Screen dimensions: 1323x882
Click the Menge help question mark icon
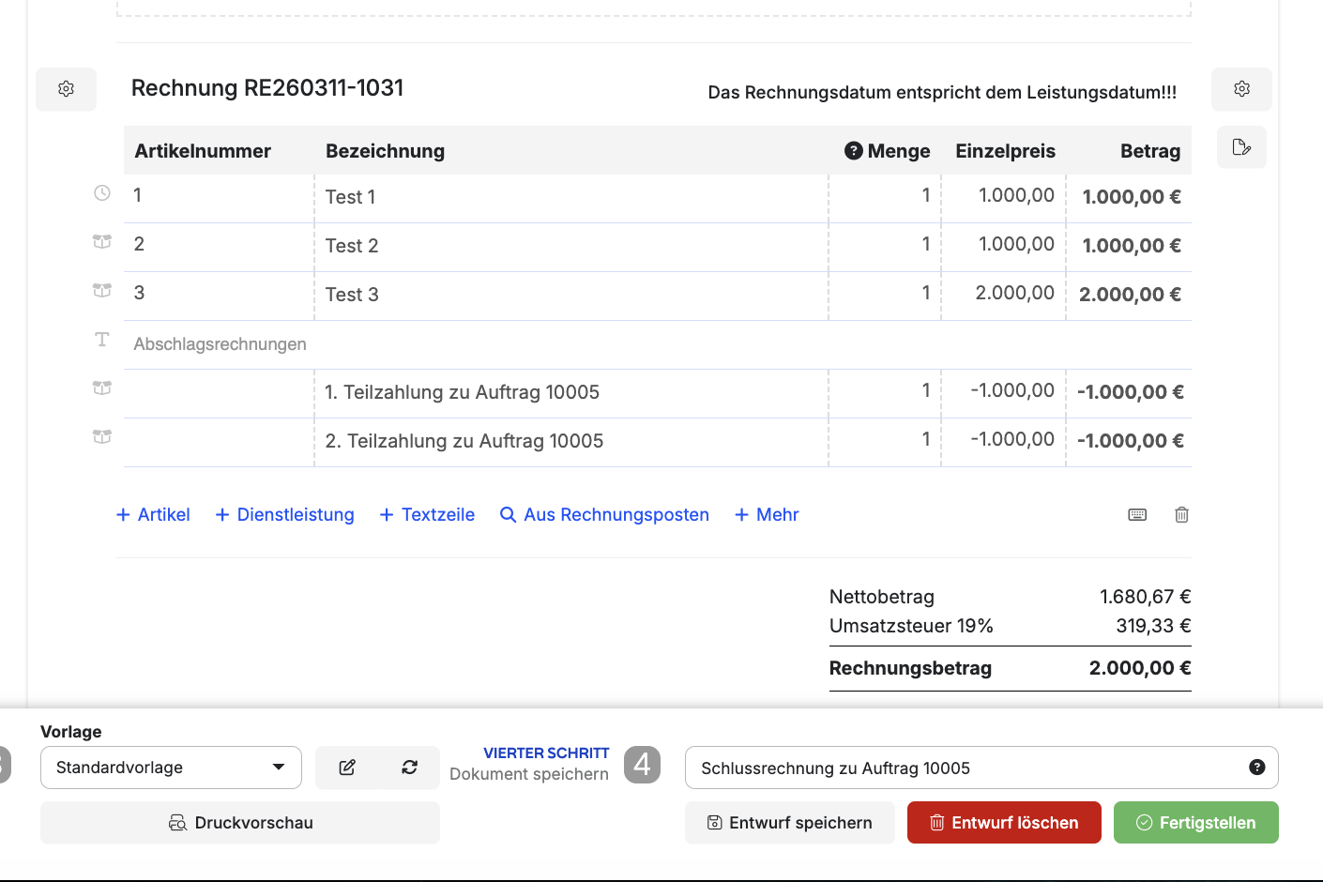(853, 151)
